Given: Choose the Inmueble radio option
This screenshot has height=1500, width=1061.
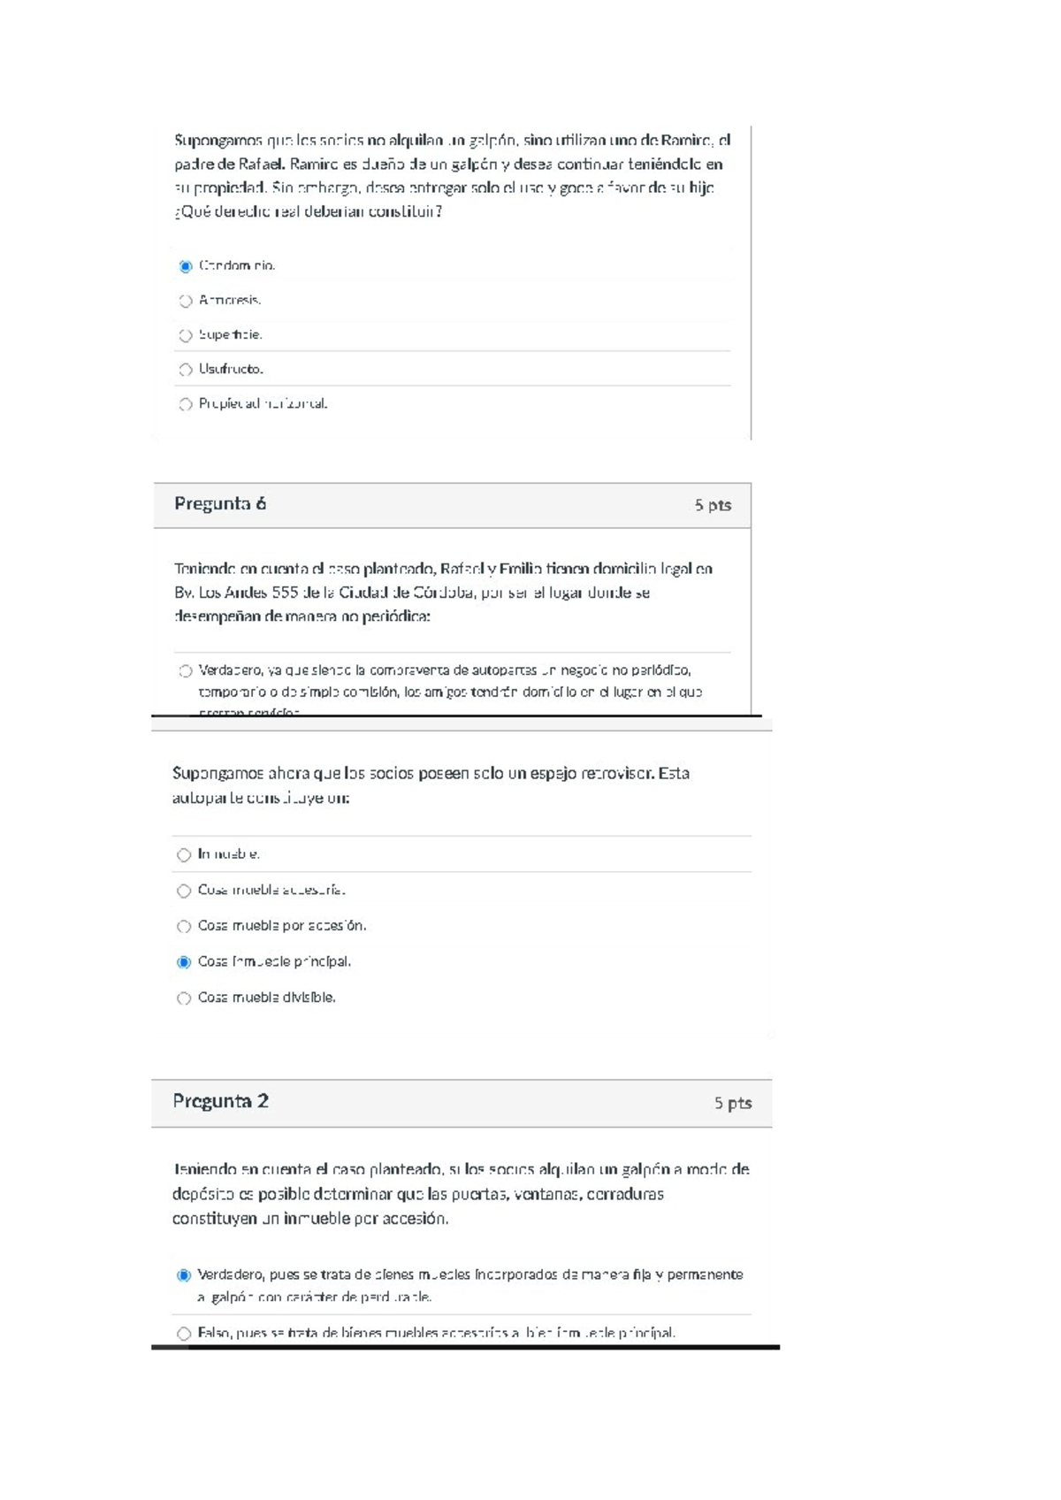Looking at the screenshot, I should [184, 855].
